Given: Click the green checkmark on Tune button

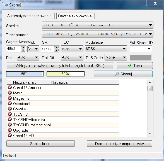Looking at the screenshot, I should tap(130, 66).
